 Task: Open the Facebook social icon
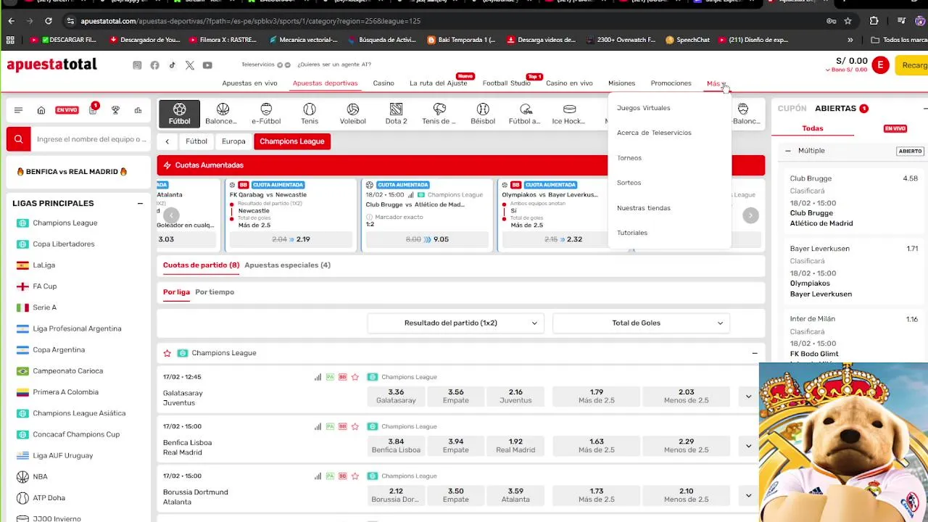[154, 65]
